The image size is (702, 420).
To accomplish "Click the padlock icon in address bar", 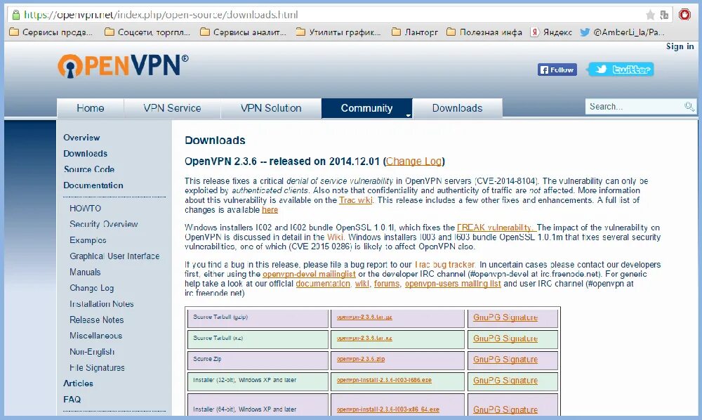I will pyautogui.click(x=15, y=15).
